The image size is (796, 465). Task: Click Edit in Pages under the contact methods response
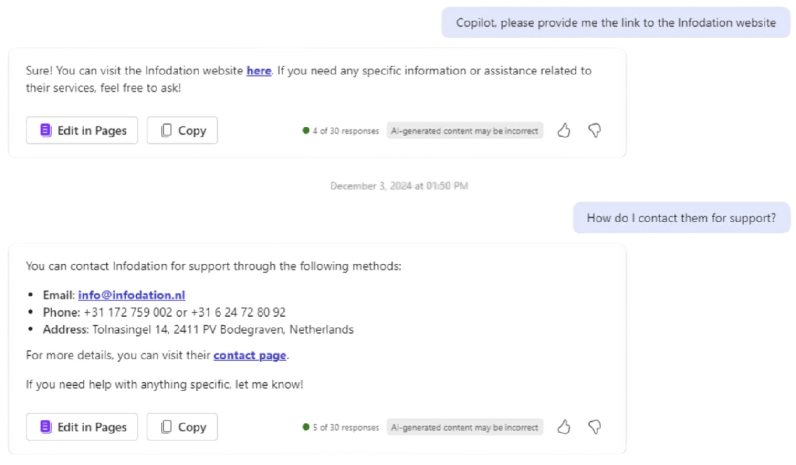pos(82,427)
